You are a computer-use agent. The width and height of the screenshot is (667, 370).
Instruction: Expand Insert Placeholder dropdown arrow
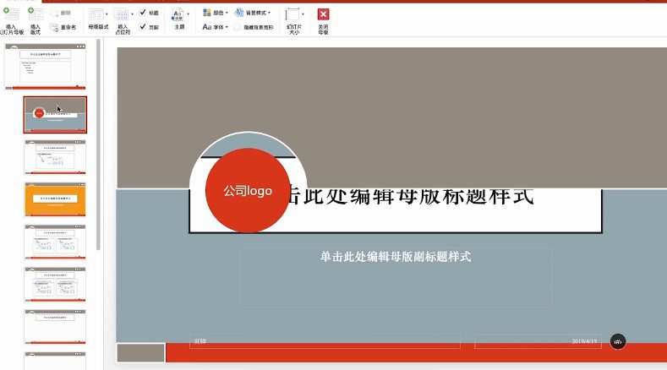[132, 14]
